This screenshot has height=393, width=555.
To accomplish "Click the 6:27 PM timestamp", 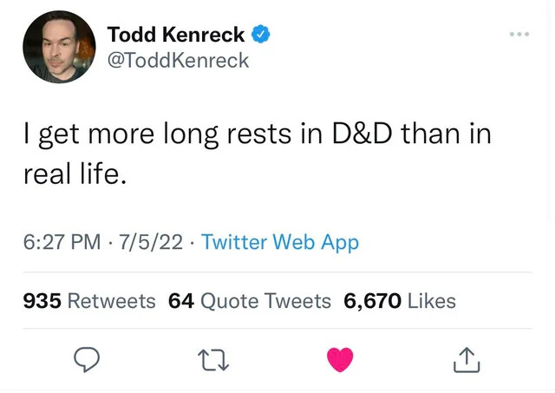I will pos(58,242).
